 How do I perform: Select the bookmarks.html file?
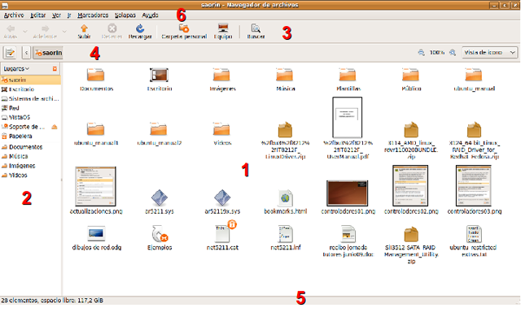coord(286,198)
